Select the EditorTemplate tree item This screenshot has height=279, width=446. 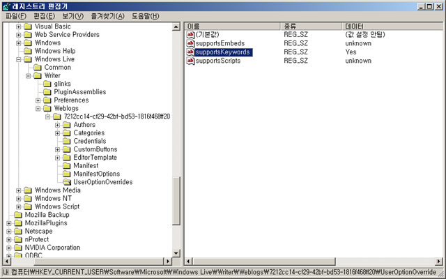95,158
